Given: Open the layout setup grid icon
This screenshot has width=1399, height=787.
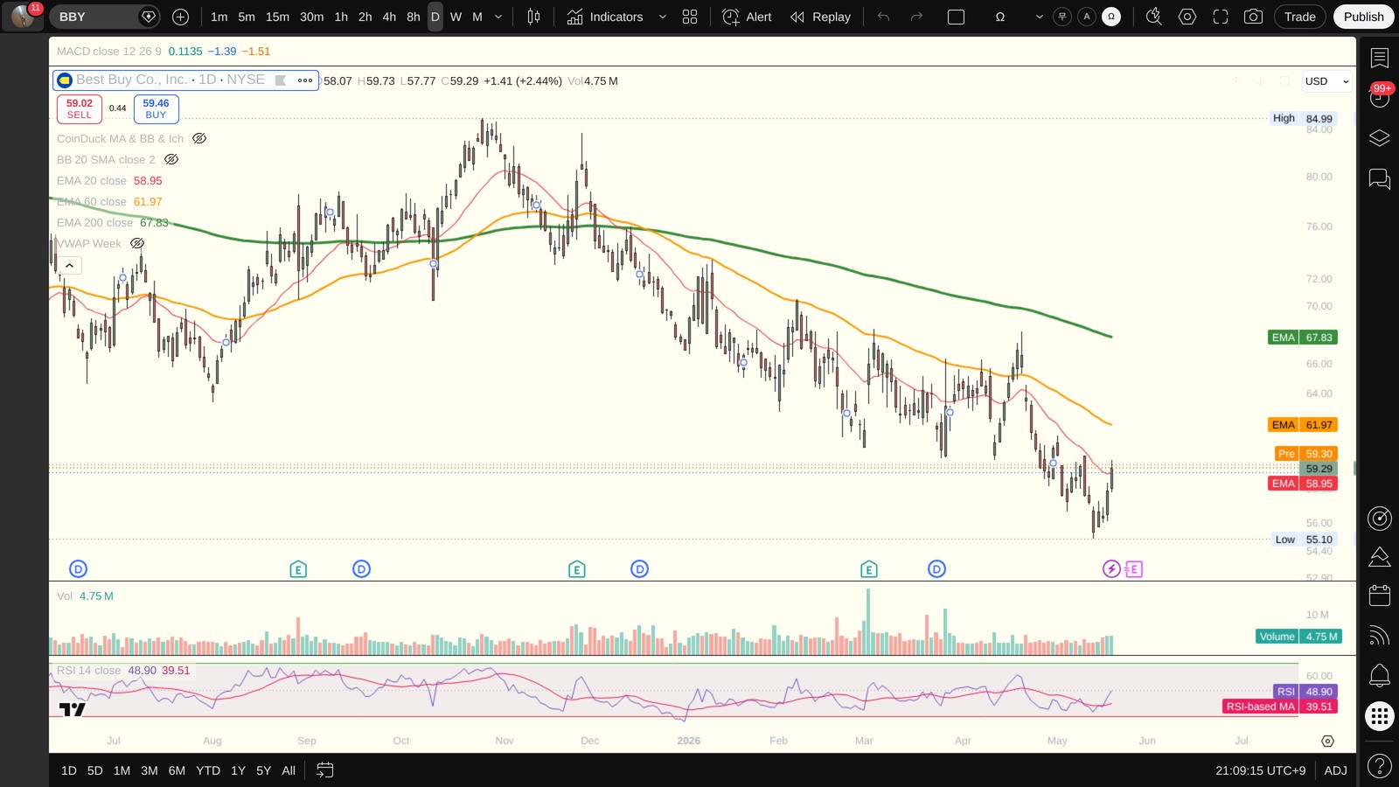Looking at the screenshot, I should (x=690, y=17).
